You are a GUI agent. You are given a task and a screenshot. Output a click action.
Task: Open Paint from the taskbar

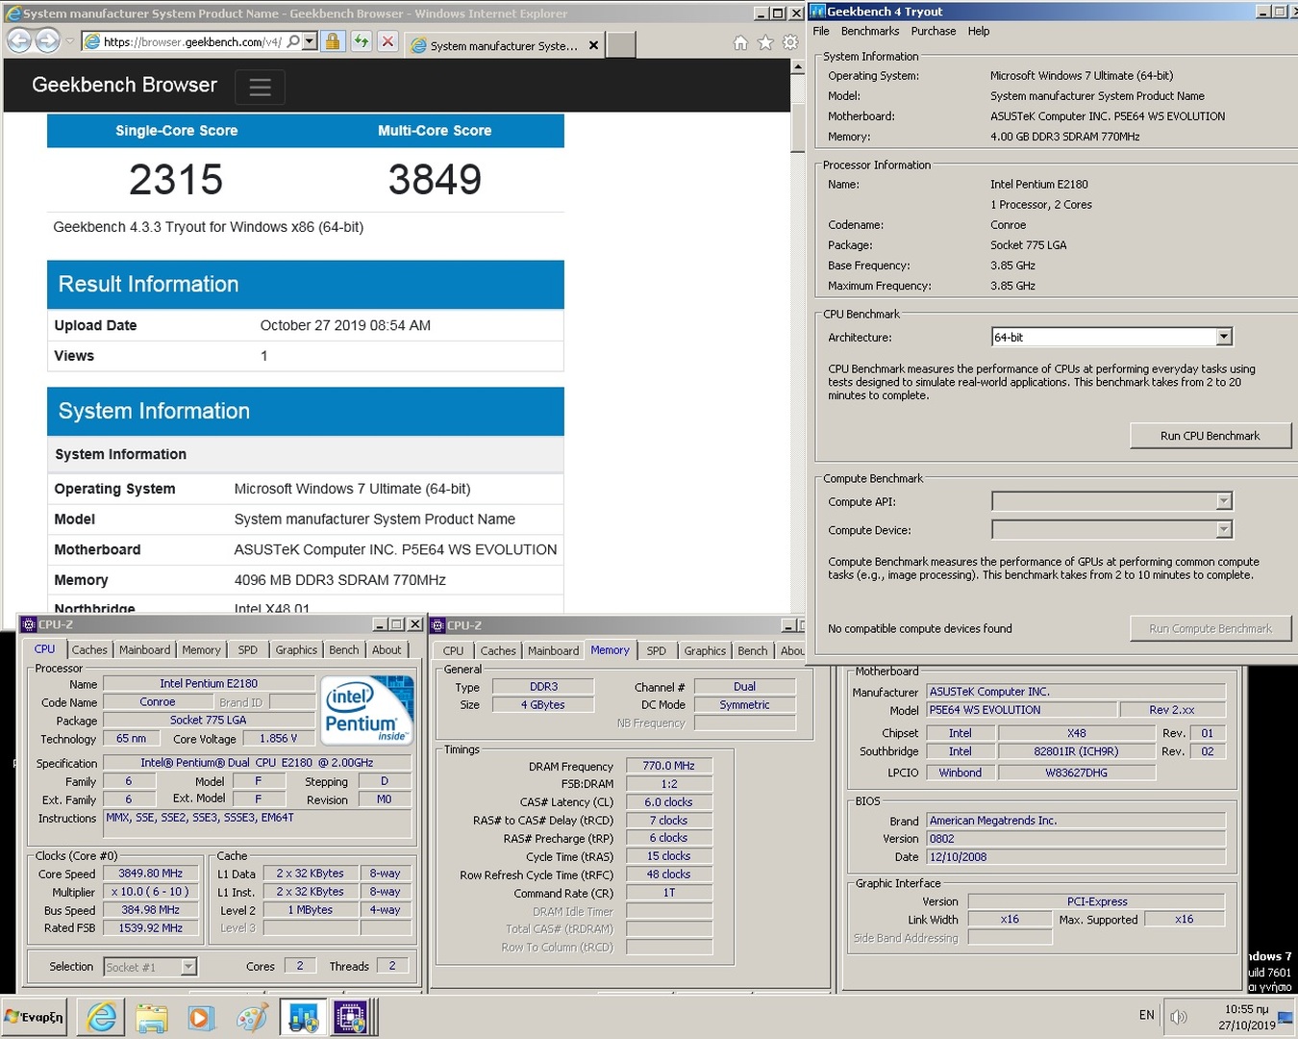pyautogui.click(x=252, y=1017)
